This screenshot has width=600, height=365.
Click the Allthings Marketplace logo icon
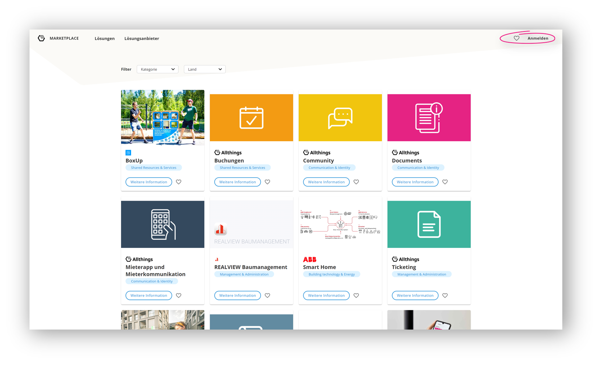41,38
